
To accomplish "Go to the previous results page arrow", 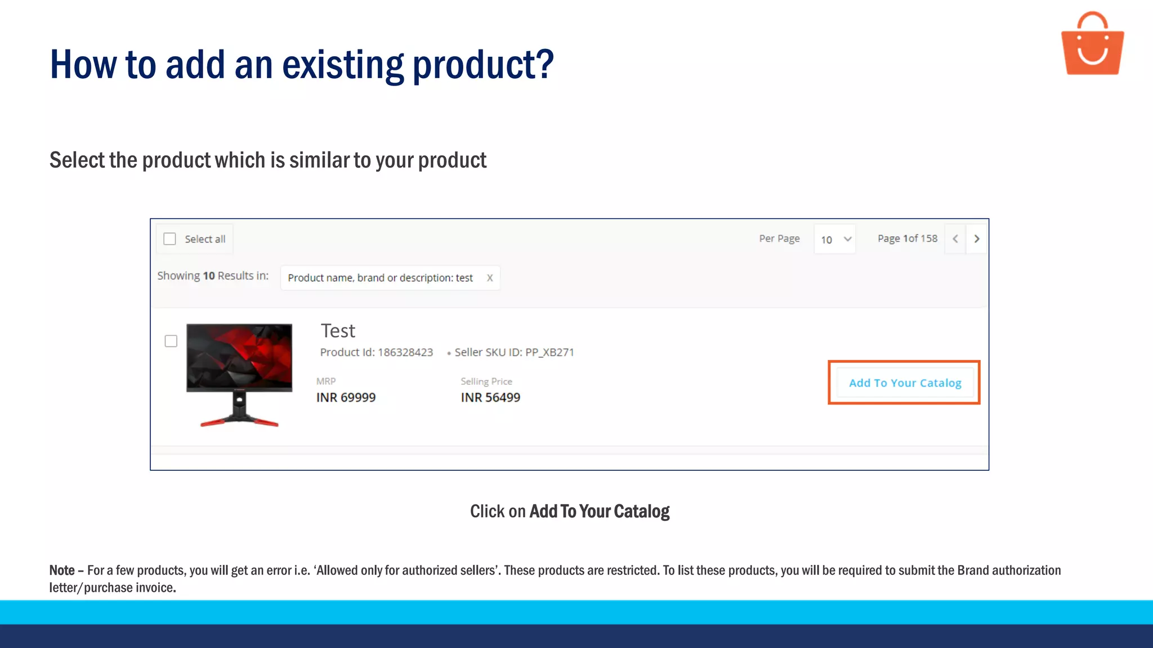I will point(955,239).
